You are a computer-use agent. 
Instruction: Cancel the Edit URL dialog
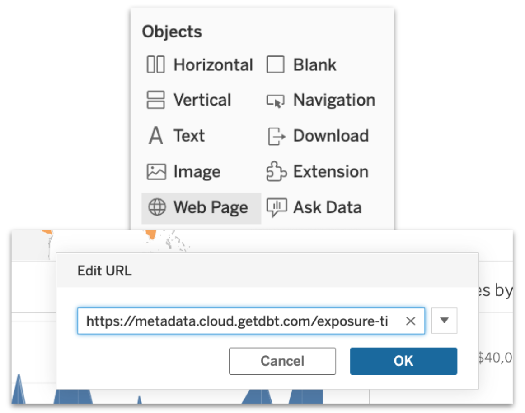tap(282, 361)
